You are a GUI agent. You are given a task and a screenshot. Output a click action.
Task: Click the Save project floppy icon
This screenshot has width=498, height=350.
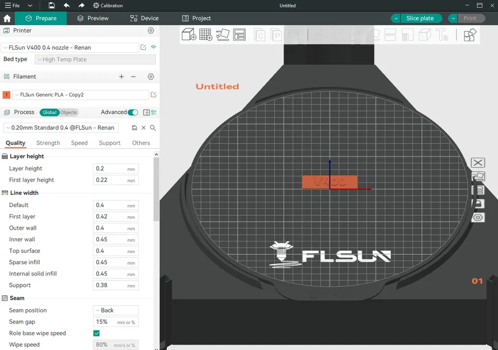(51, 6)
